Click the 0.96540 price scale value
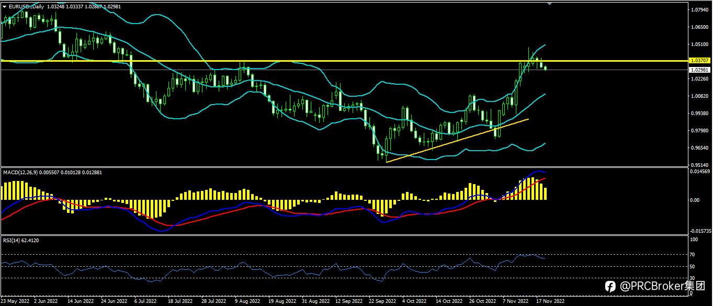 pyautogui.click(x=699, y=148)
